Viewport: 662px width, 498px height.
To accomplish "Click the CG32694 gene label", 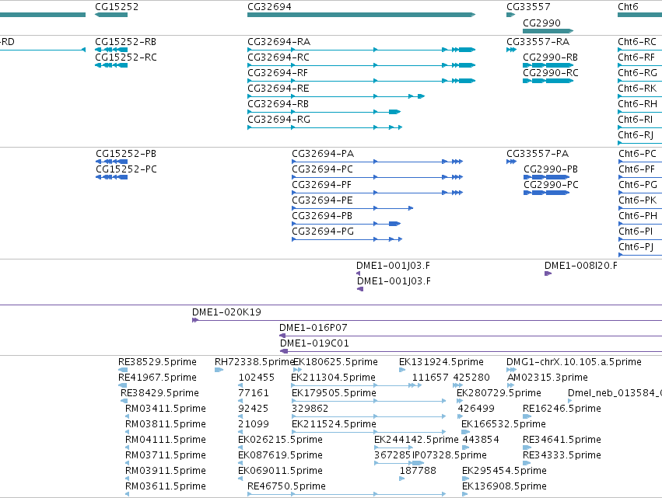I will (x=269, y=7).
